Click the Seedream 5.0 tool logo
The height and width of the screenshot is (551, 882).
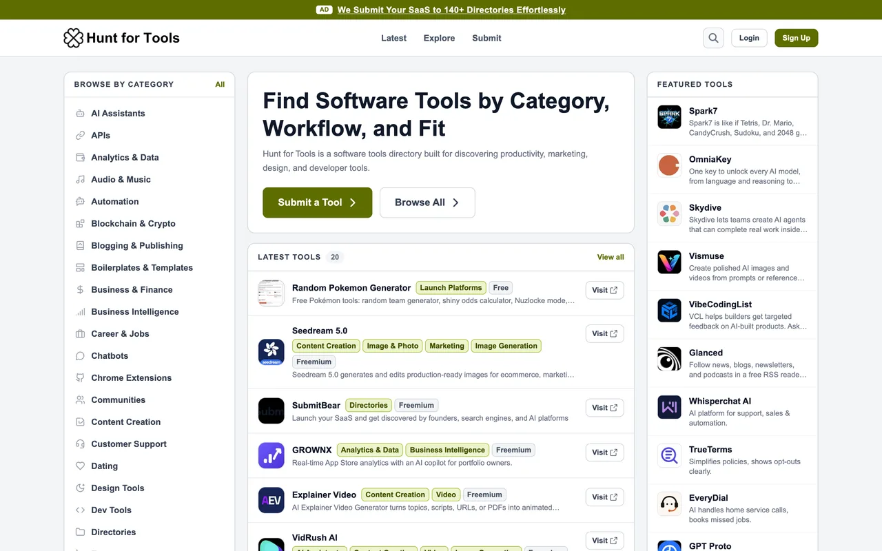coord(271,352)
